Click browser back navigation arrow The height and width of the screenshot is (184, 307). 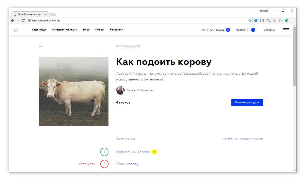[12, 20]
